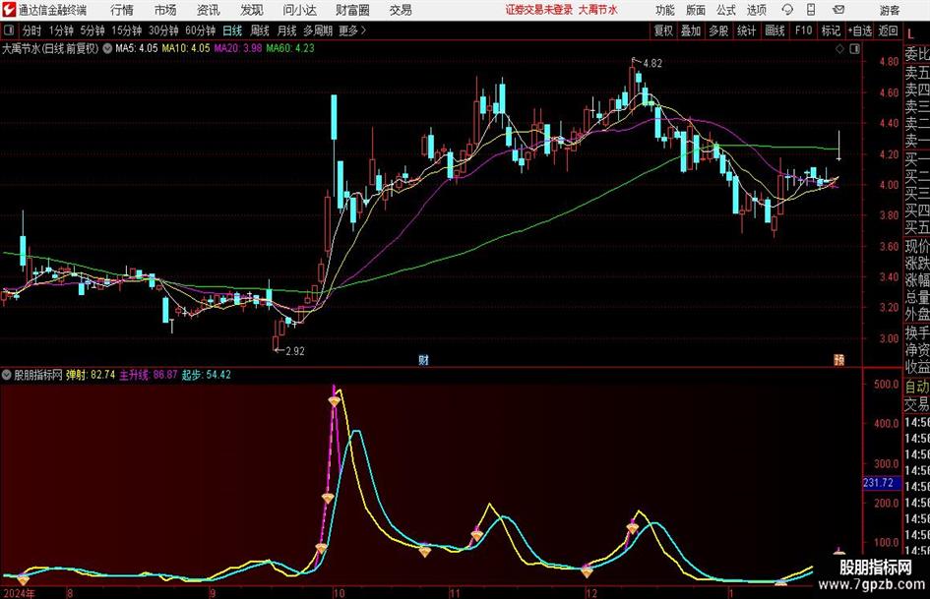The height and width of the screenshot is (599, 930).
Task: Click the 证券交易未登录 login link
Action: (539, 10)
